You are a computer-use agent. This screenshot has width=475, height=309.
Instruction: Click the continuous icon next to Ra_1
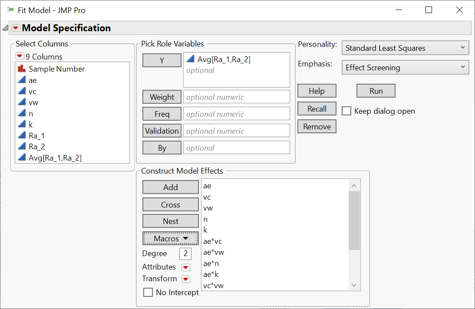(x=22, y=135)
